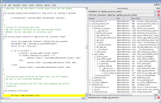Expand the account_process_tick tree node

(x=90, y=24)
